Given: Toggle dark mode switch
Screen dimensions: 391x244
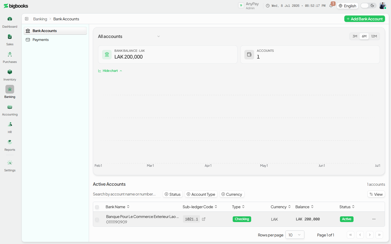Looking at the screenshot, I should (x=368, y=6).
